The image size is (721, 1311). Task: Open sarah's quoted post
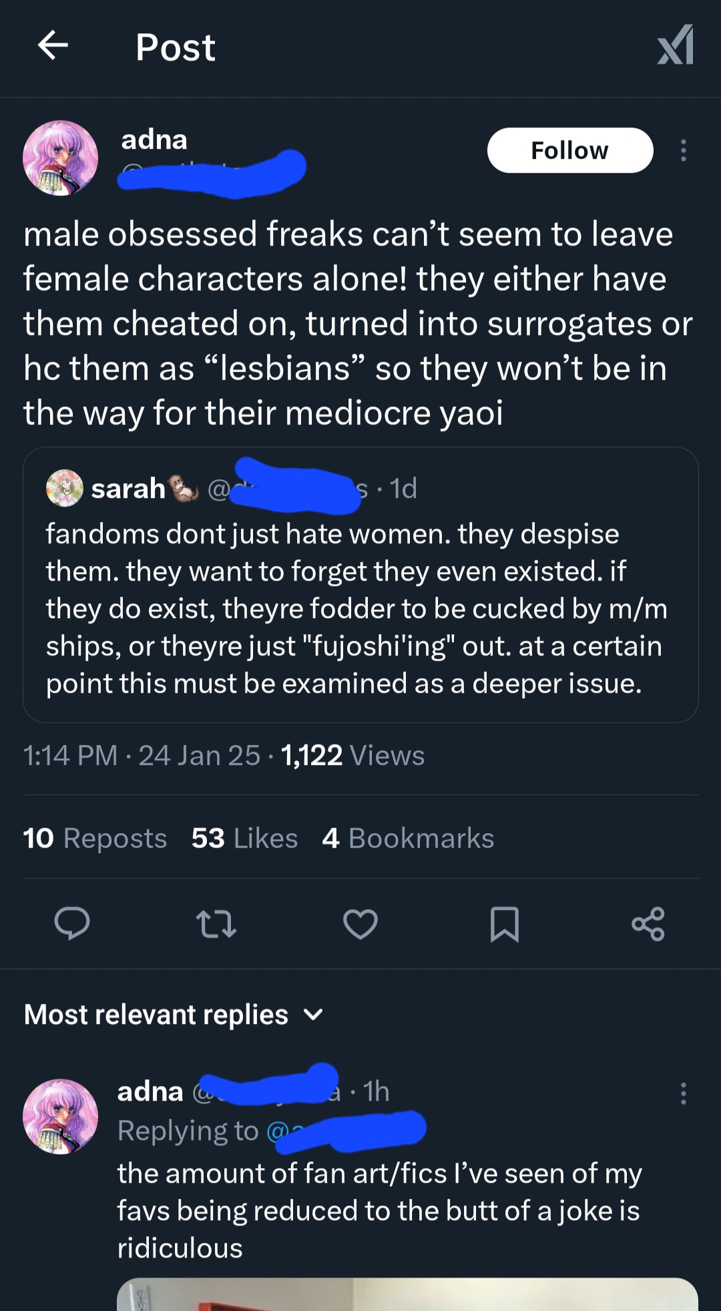360,607
